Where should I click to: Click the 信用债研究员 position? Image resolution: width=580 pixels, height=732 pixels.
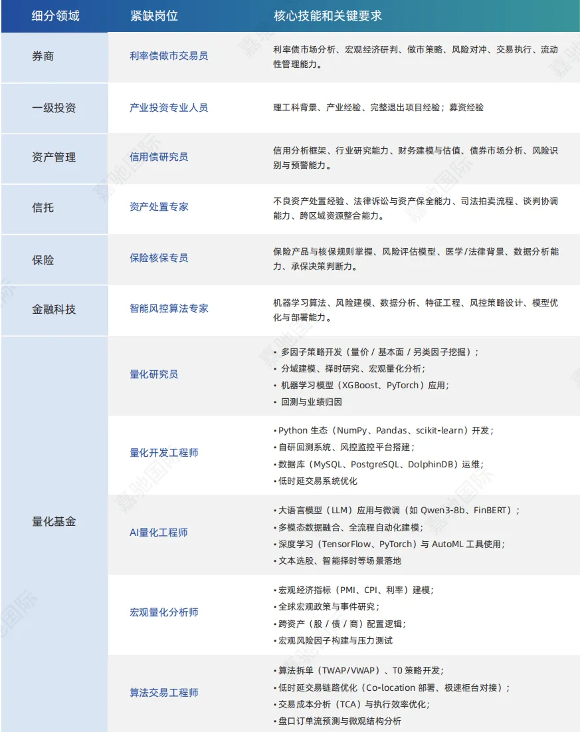point(159,157)
